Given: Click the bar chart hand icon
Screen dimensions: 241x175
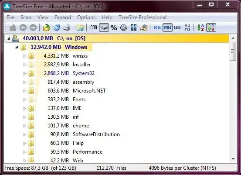Looking at the screenshot, I should pos(144,27).
